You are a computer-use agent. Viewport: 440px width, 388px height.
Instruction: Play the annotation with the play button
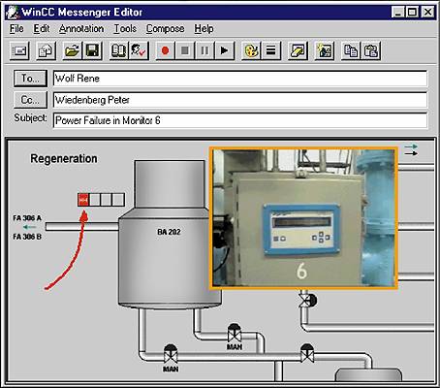point(225,50)
